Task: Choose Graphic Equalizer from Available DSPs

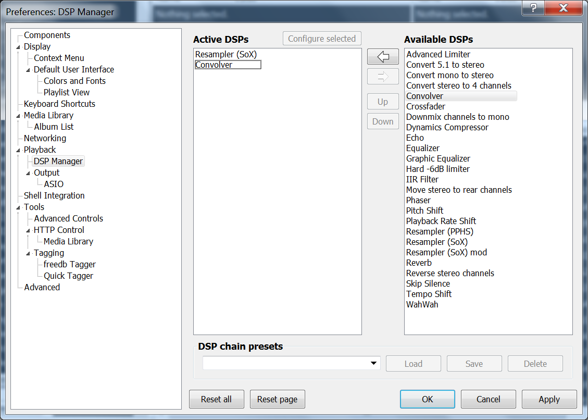Action: (x=438, y=158)
